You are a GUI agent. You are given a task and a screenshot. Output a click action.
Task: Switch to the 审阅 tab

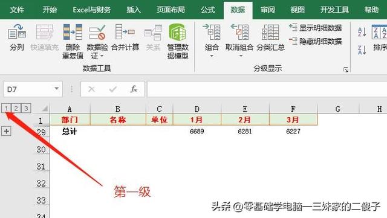[268, 10]
